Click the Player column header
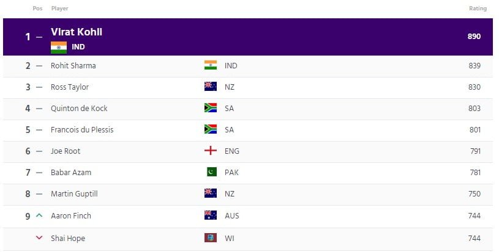Viewport: 499px width, 252px height. [60, 9]
